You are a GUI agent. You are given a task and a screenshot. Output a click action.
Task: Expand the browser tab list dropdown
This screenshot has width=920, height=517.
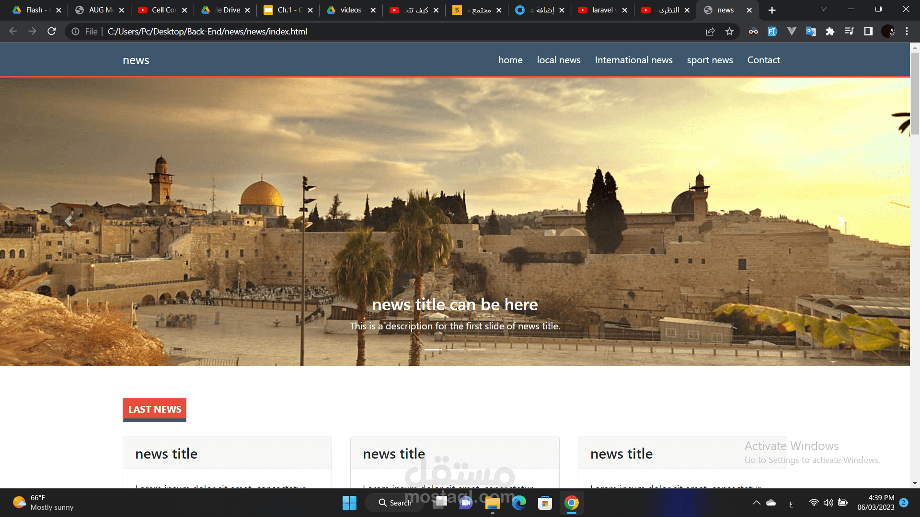point(823,10)
